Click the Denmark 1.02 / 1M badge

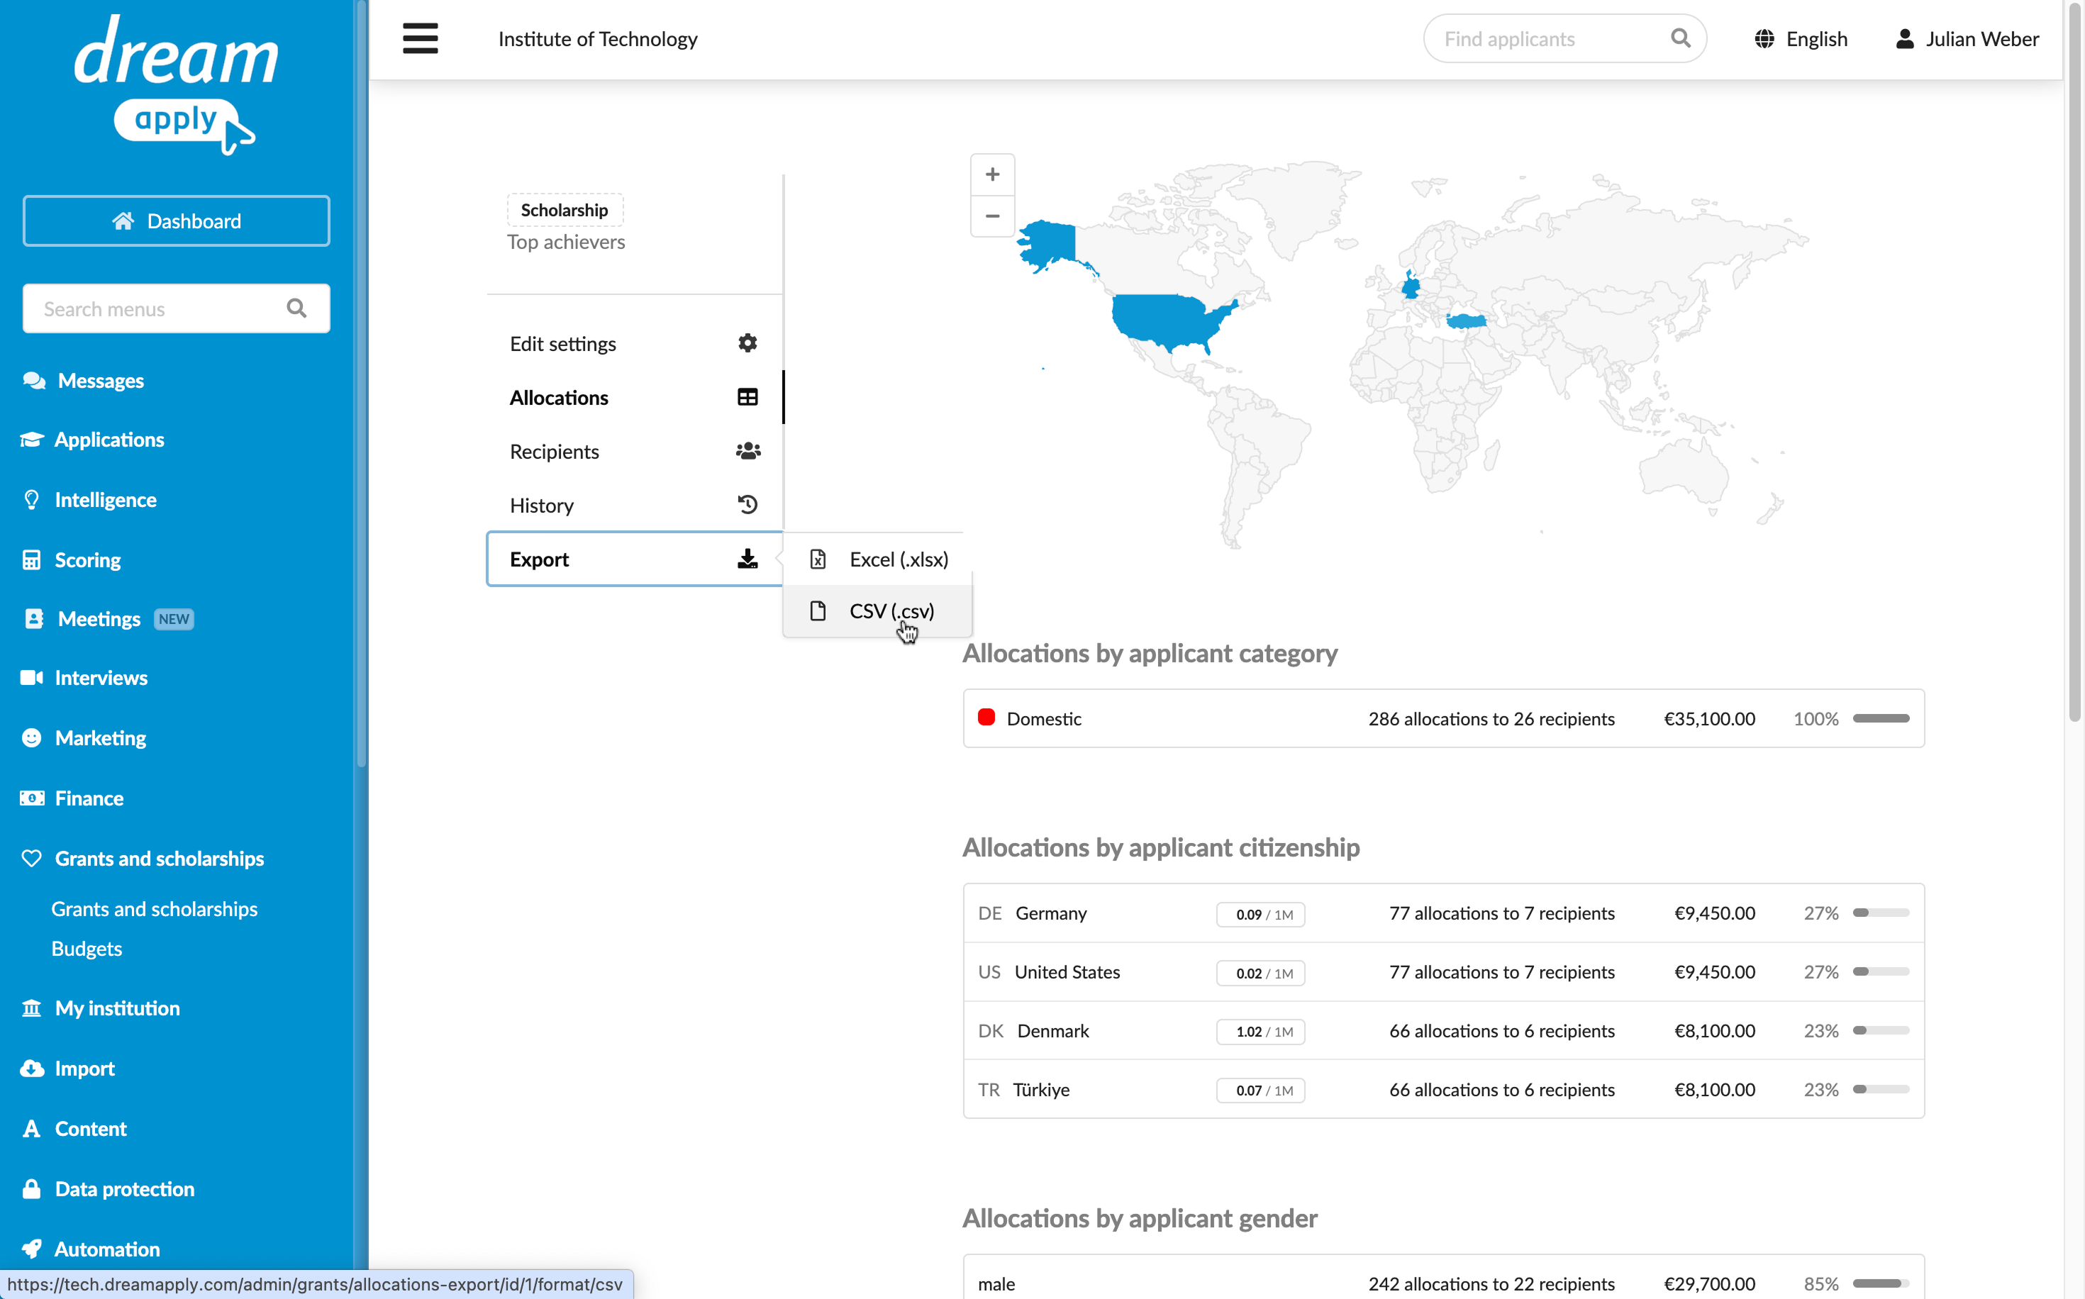(1260, 1031)
